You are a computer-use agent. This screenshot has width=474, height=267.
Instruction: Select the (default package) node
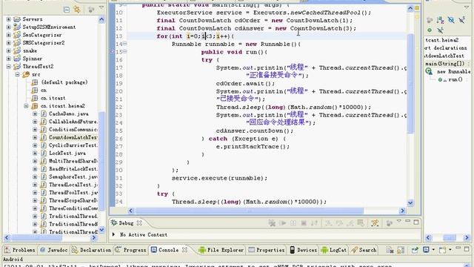[x=64, y=82]
